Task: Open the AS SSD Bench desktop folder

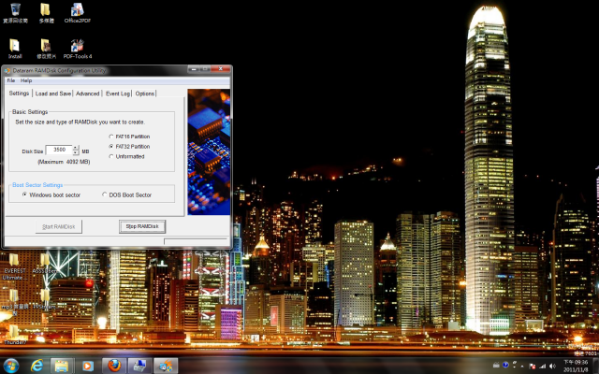Action: [x=45, y=264]
